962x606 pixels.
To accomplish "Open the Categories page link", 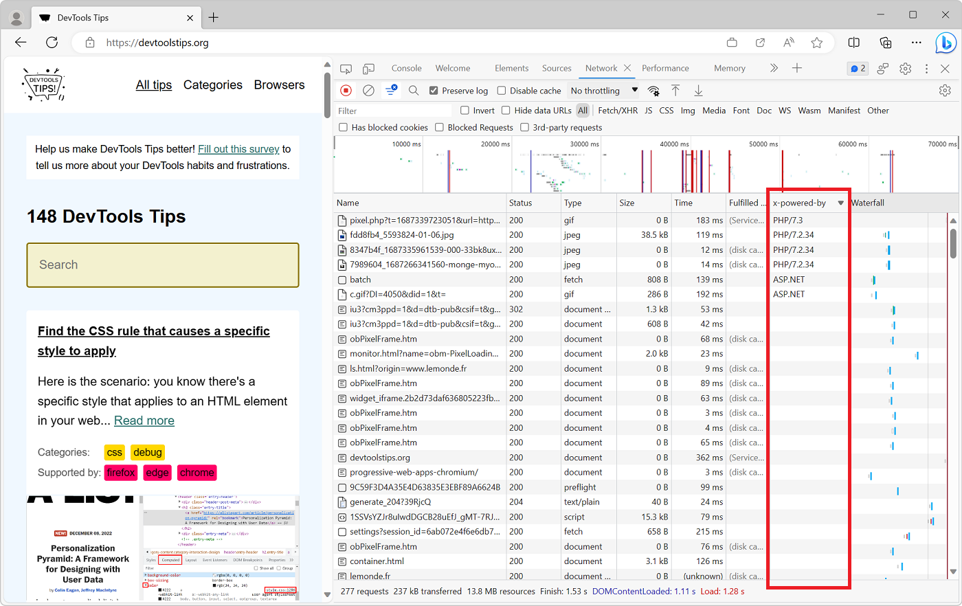I will [x=213, y=85].
